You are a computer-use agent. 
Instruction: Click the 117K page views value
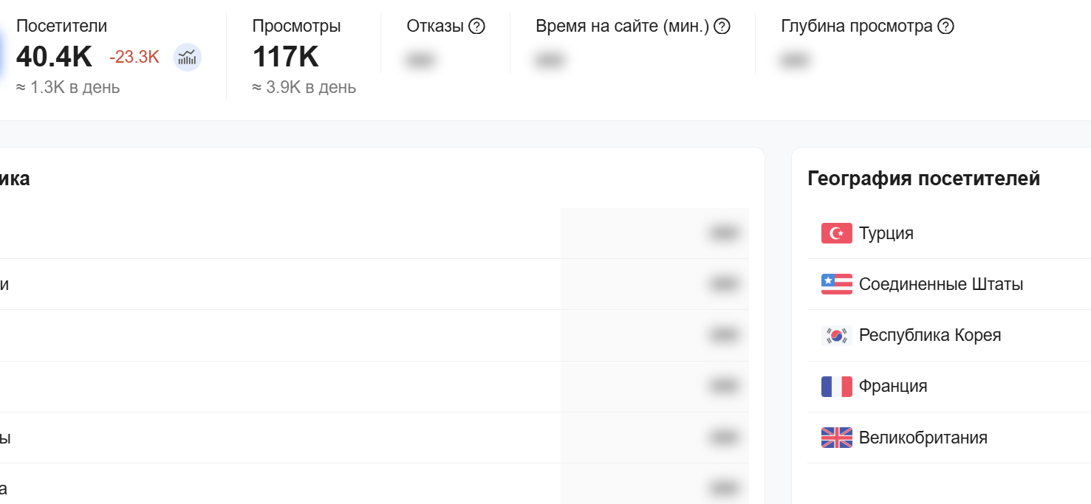pos(286,57)
